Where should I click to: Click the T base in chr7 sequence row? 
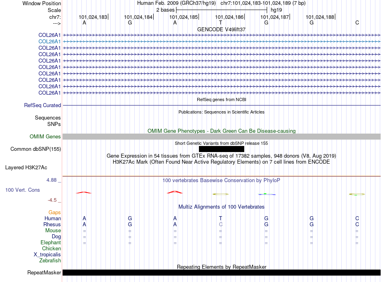pos(221,22)
